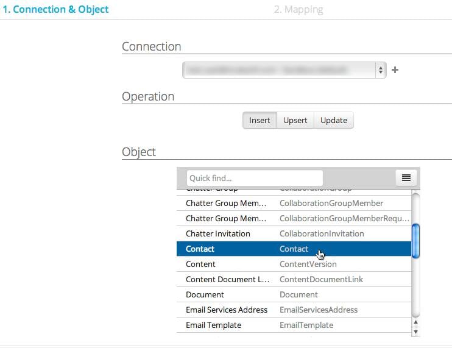The image size is (452, 348).
Task: Select the Contact object row
Action: [294, 249]
